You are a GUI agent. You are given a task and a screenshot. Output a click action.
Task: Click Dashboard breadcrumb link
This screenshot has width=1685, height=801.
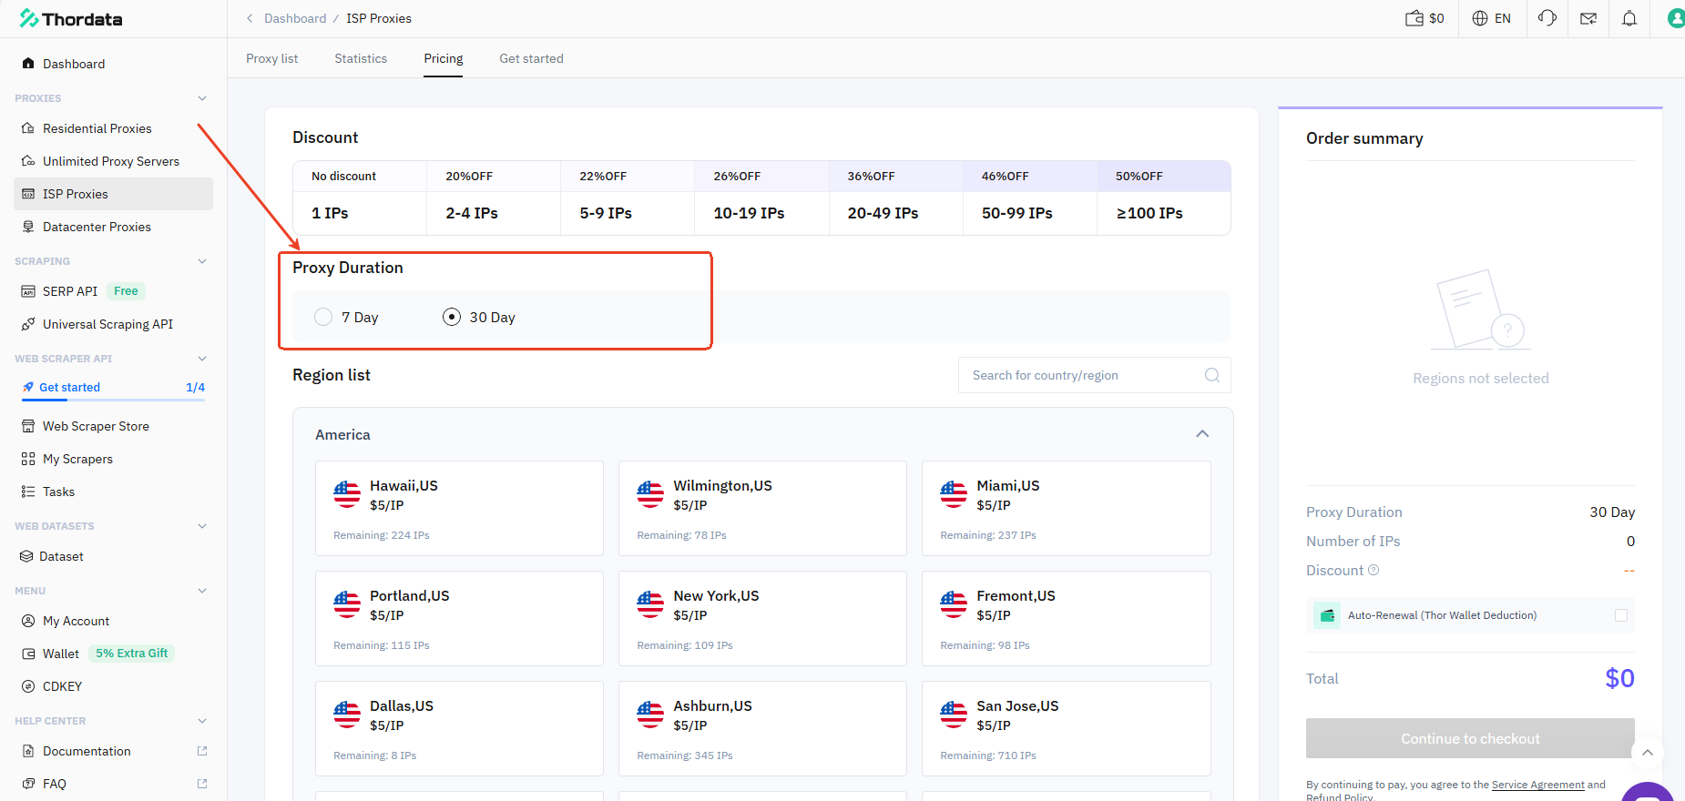[x=295, y=18]
